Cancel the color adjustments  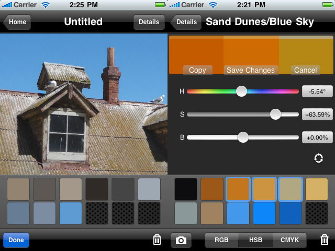pyautogui.click(x=306, y=70)
